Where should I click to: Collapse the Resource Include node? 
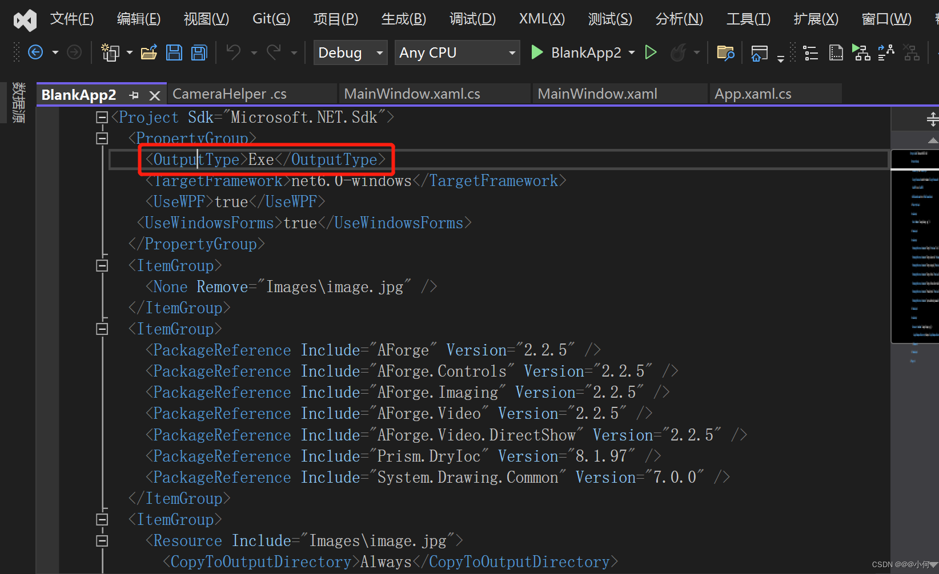102,541
